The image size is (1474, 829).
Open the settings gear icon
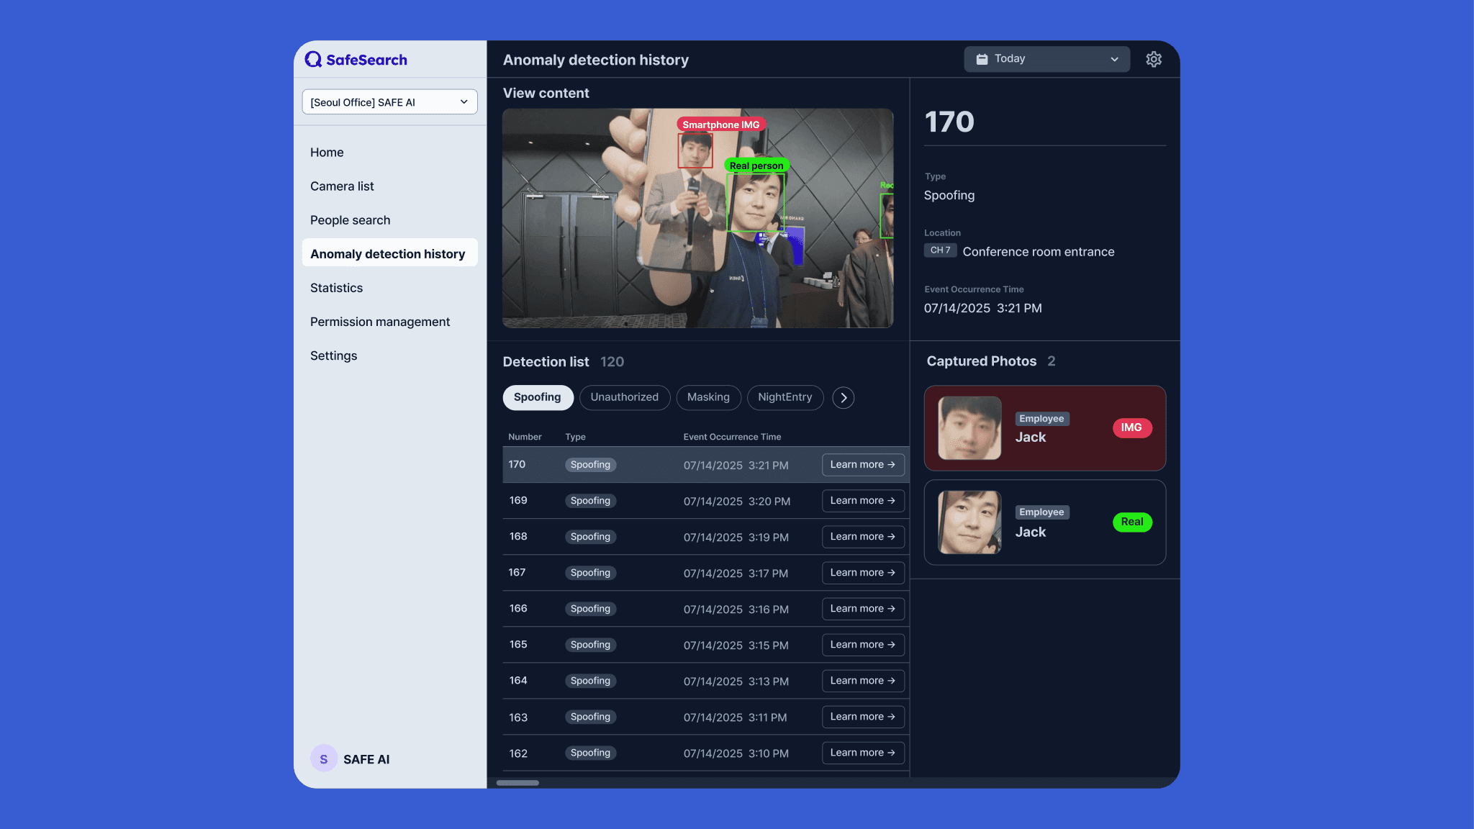coord(1154,59)
